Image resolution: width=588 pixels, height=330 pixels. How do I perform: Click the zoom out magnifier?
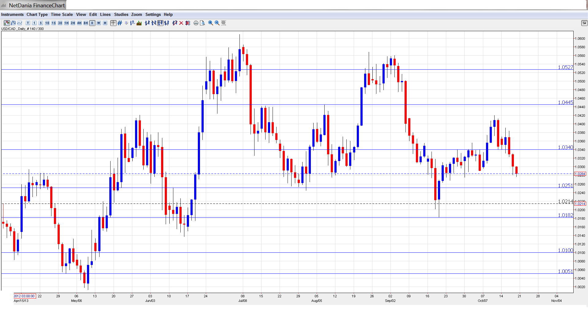pos(217,23)
